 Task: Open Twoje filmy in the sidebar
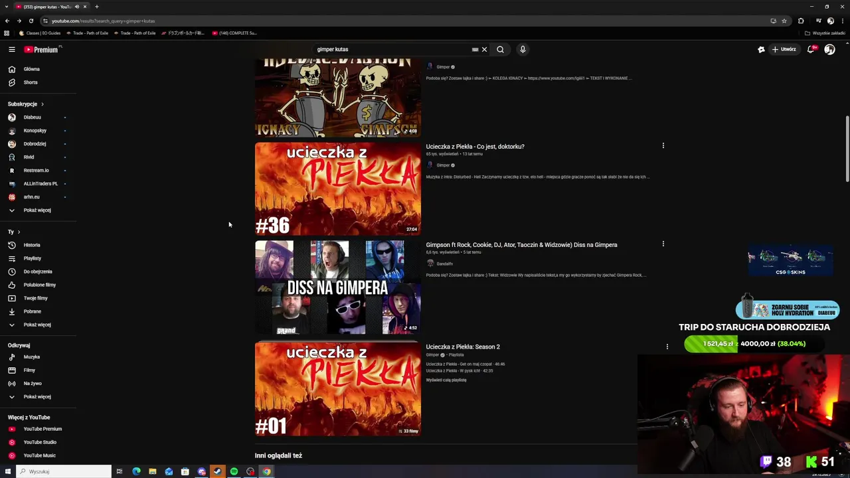(x=35, y=298)
